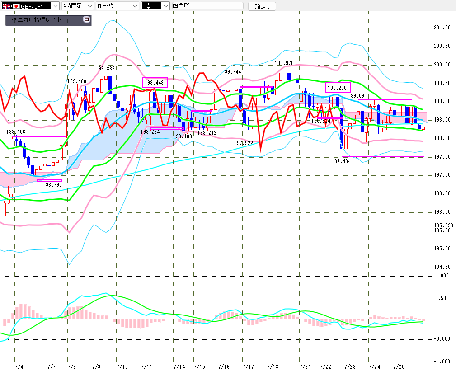Image resolution: width=456 pixels, height=371 pixels.
Task: Click the 7/9 date label
Action: [x=96, y=366]
